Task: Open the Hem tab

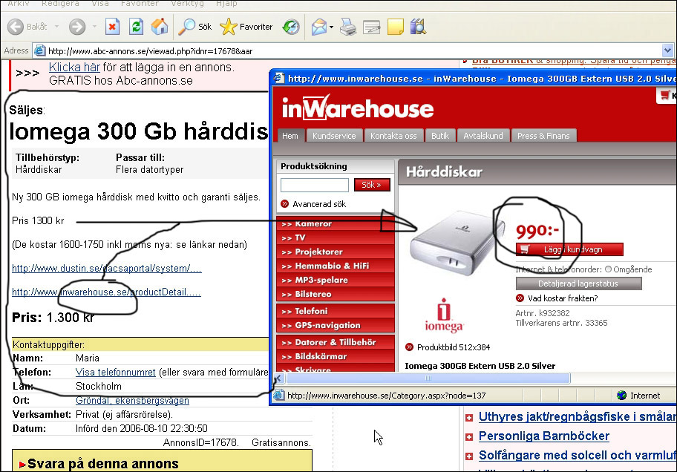Action: click(290, 136)
